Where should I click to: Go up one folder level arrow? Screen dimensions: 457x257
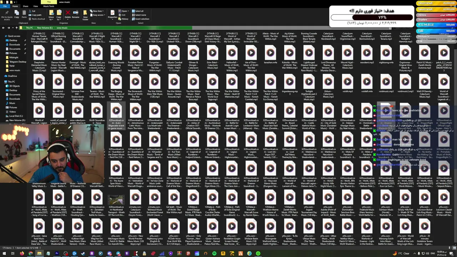[17, 28]
